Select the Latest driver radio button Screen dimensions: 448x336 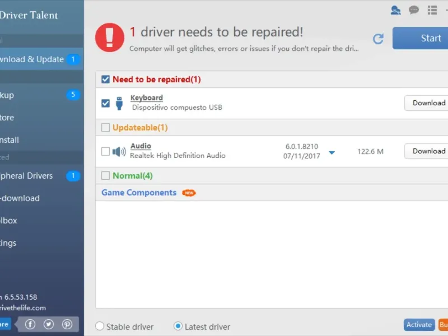point(178,326)
